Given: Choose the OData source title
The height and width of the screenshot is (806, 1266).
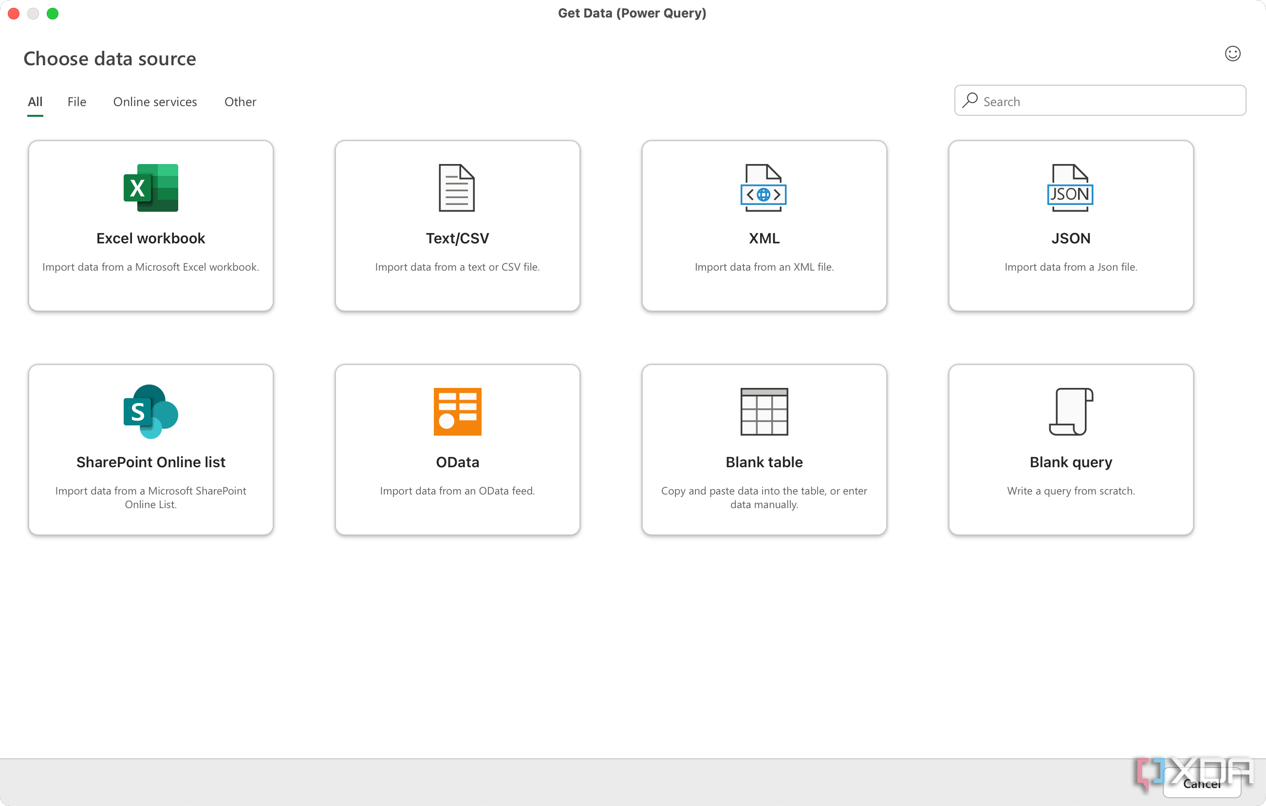Looking at the screenshot, I should 457,462.
